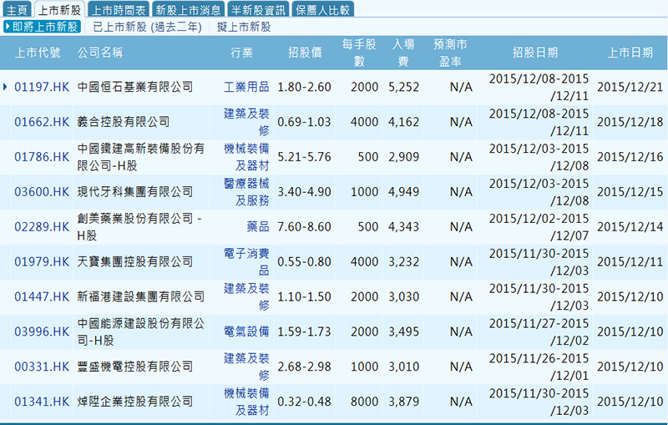
Task: Open the 主頁 tab
Action: tap(18, 10)
